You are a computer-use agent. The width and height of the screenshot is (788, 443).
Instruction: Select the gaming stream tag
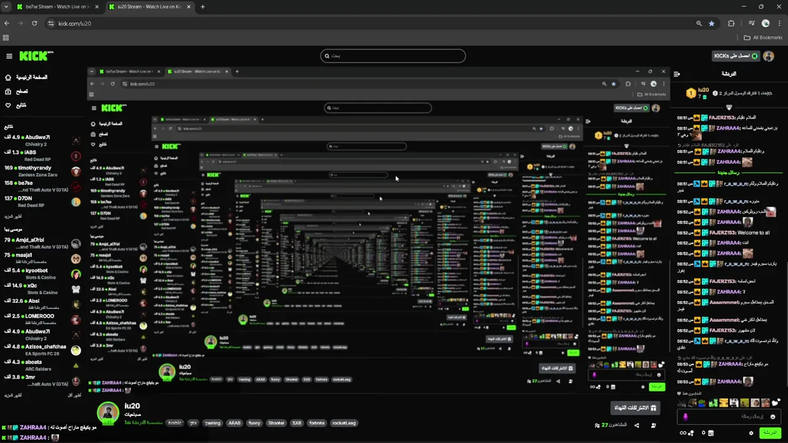click(x=212, y=423)
